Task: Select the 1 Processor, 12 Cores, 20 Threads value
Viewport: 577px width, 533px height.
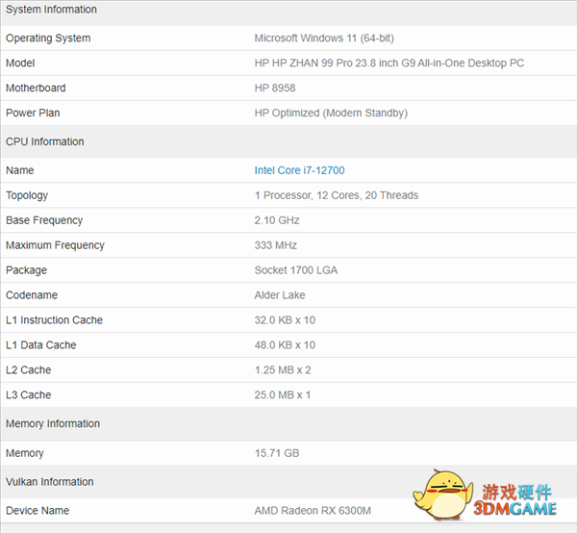Action: [337, 195]
